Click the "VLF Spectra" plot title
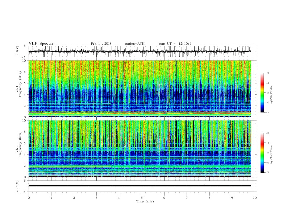This screenshot has height=222, width=287. (41, 44)
